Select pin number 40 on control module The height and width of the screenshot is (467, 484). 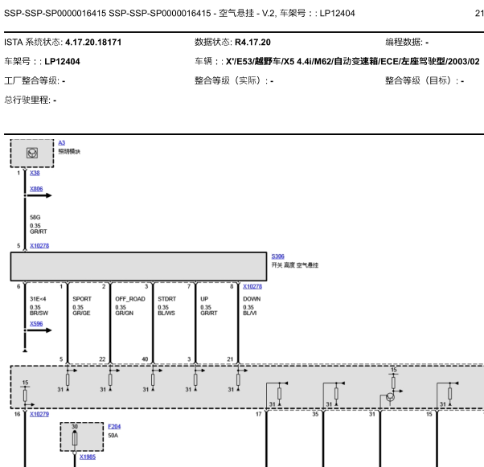click(x=145, y=359)
